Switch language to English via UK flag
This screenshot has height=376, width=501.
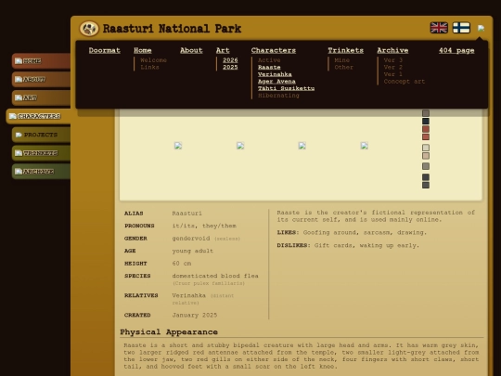point(439,28)
